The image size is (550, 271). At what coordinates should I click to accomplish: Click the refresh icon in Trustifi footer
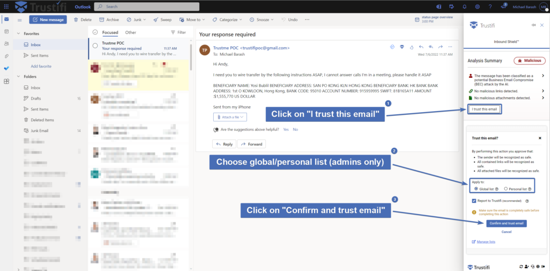[x=521, y=267]
